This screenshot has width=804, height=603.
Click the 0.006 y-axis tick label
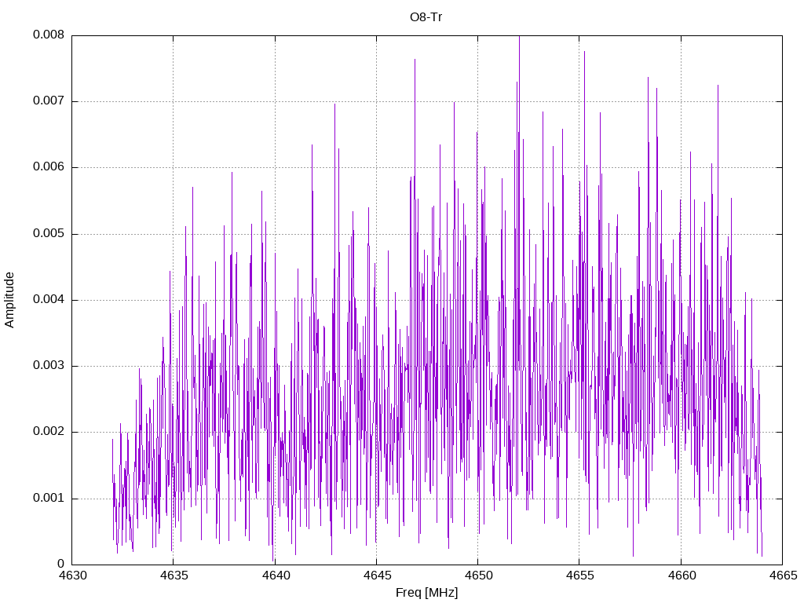[49, 167]
